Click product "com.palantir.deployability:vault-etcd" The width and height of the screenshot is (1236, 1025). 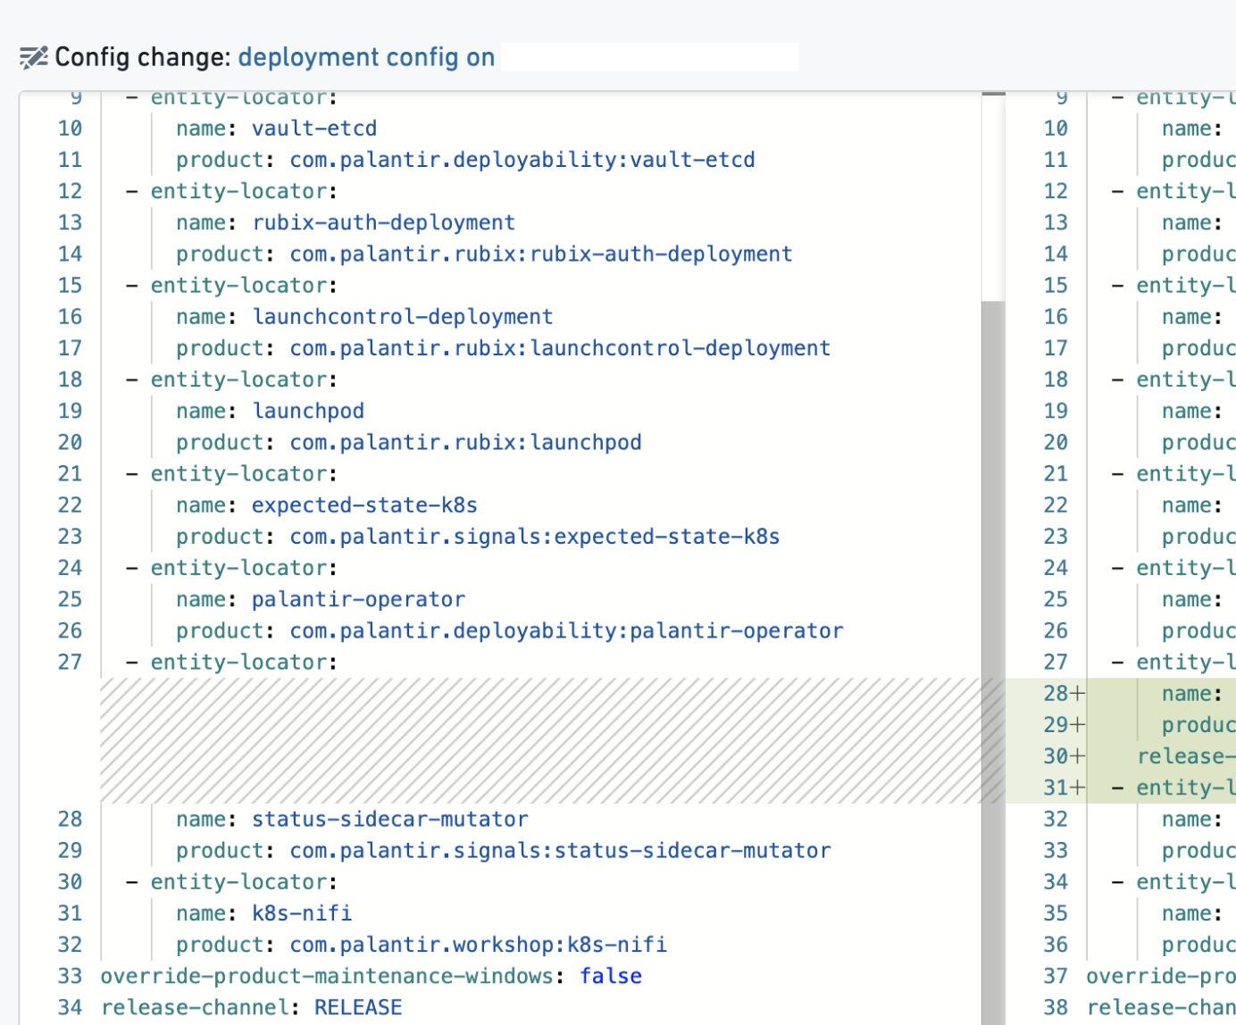pyautogui.click(x=522, y=160)
